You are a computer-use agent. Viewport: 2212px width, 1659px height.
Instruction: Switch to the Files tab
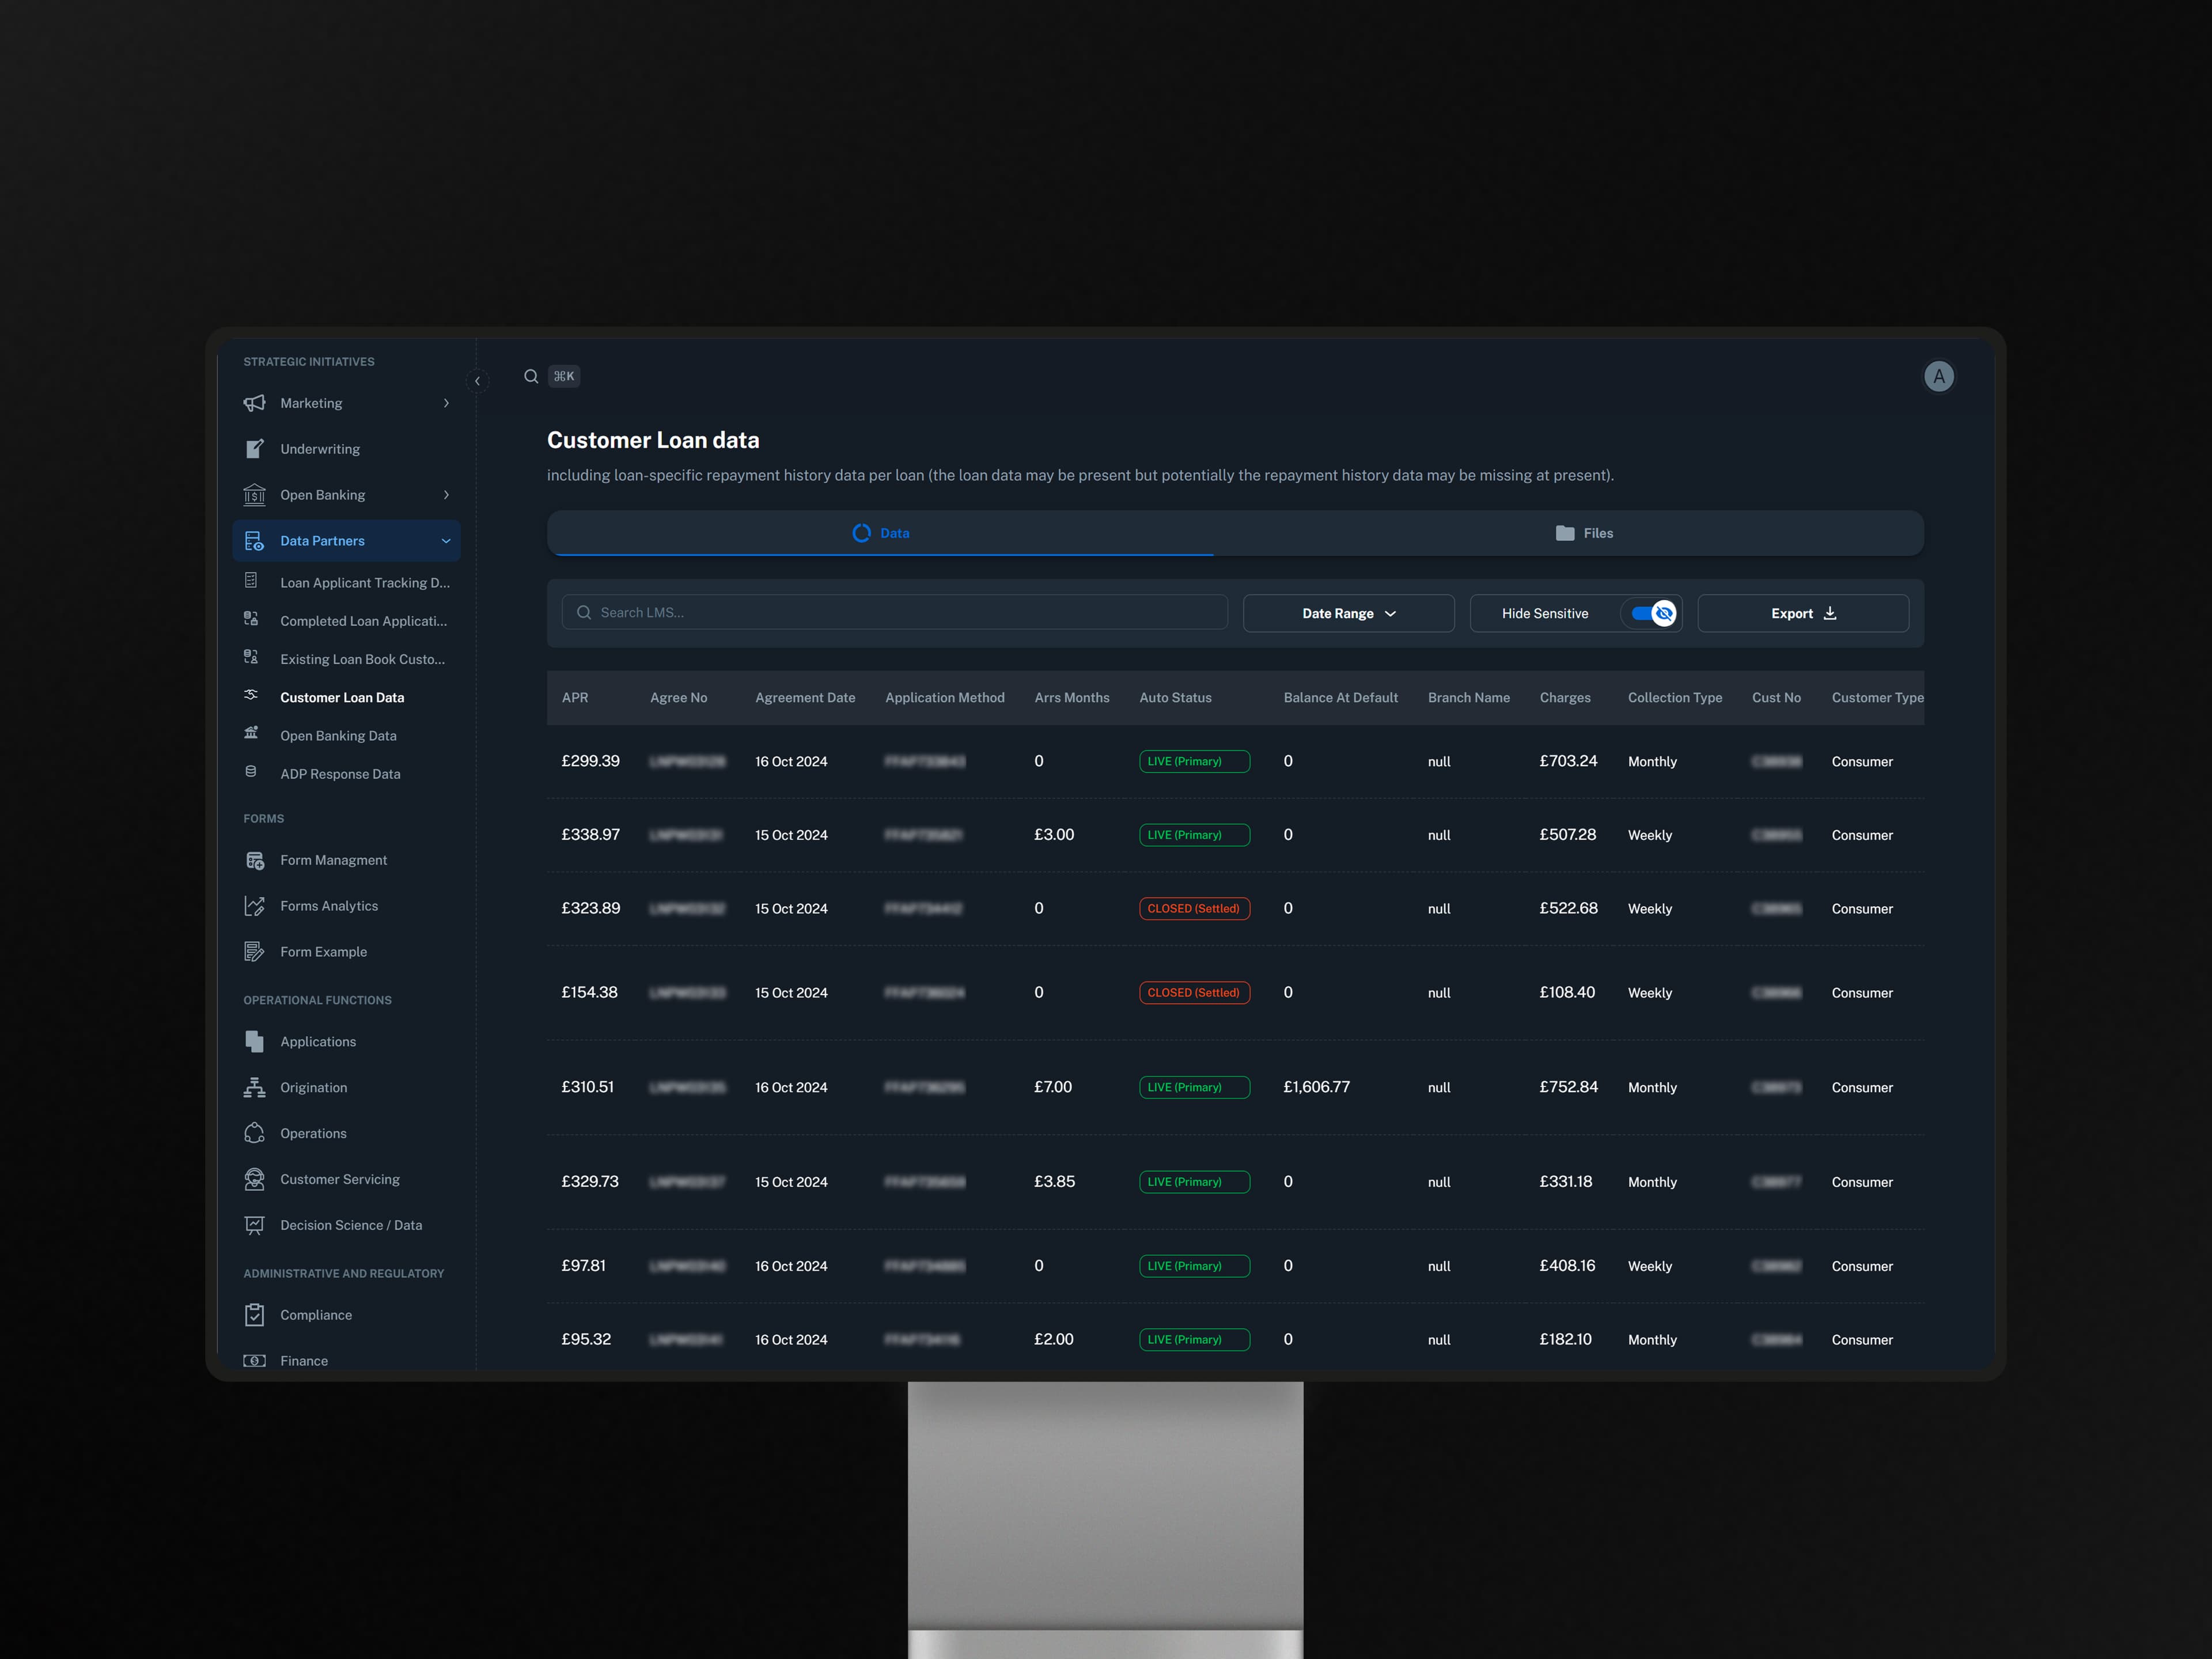pyautogui.click(x=1584, y=533)
